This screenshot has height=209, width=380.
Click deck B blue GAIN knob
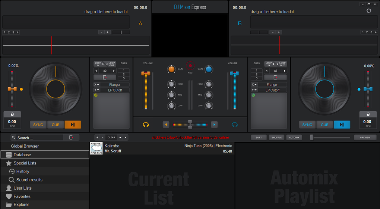pyautogui.click(x=209, y=69)
